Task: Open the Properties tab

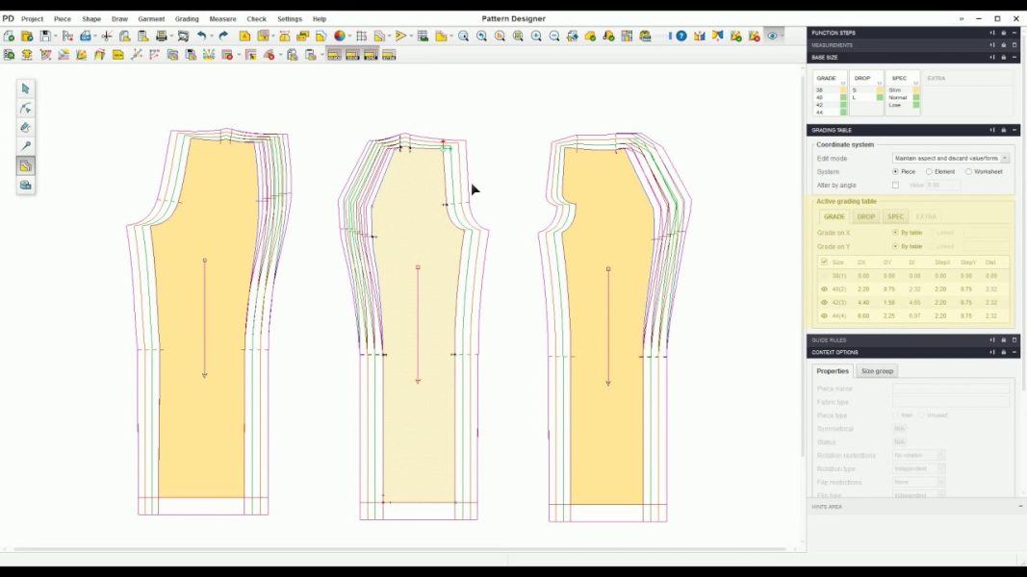Action: (x=833, y=371)
